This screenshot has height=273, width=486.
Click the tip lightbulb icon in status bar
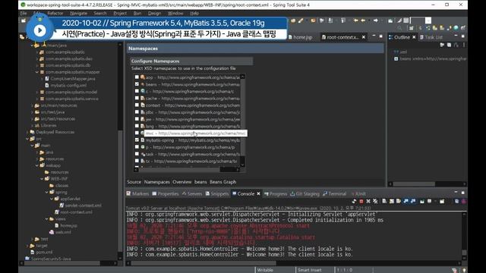tap(464, 270)
